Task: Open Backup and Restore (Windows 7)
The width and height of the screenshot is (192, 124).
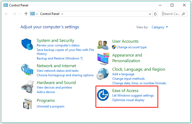Action: coord(60,58)
